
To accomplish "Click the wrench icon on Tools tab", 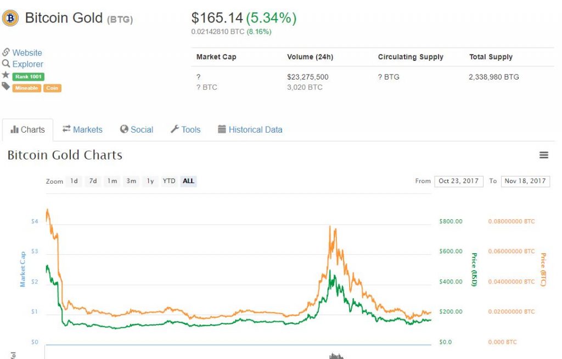I will coord(175,129).
